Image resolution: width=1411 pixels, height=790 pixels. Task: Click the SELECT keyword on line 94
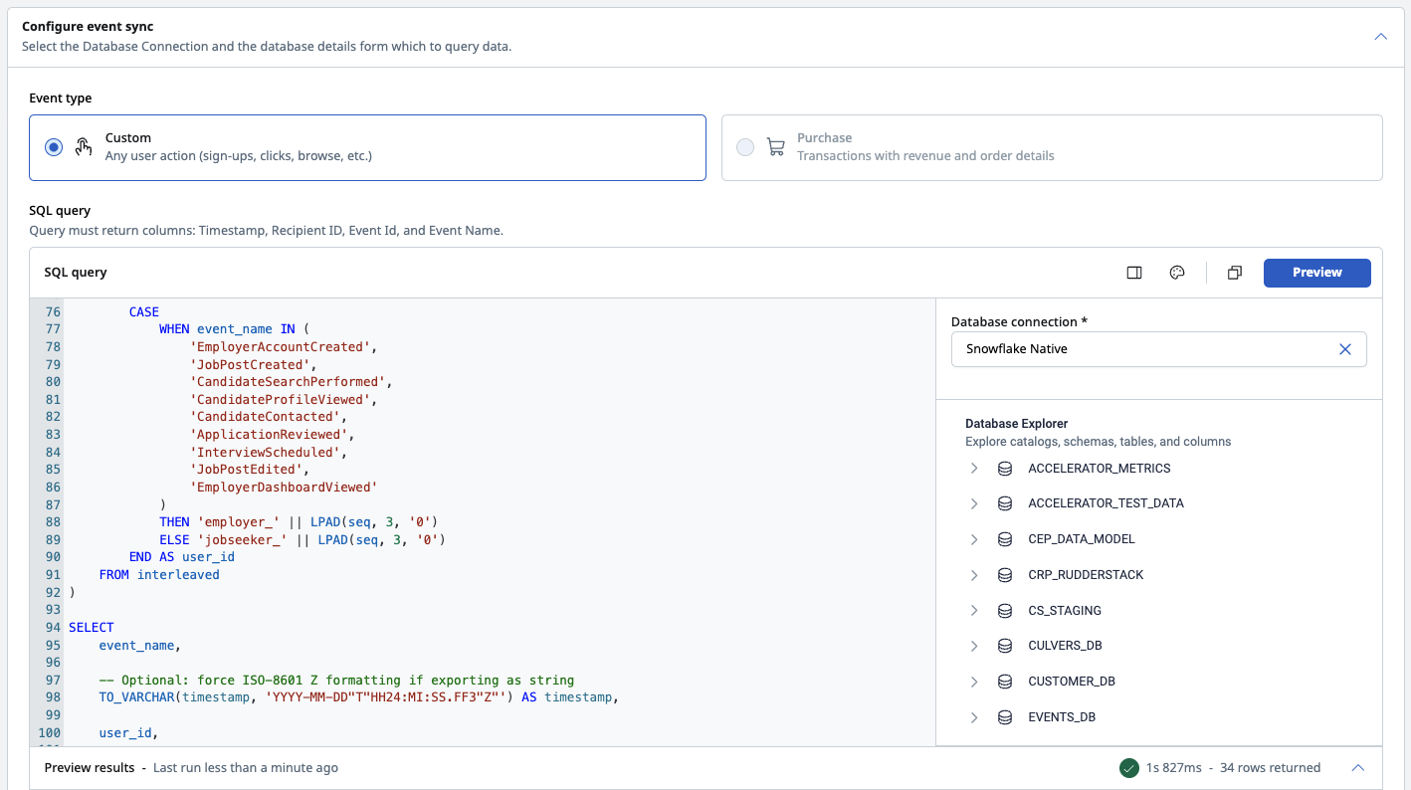(92, 628)
